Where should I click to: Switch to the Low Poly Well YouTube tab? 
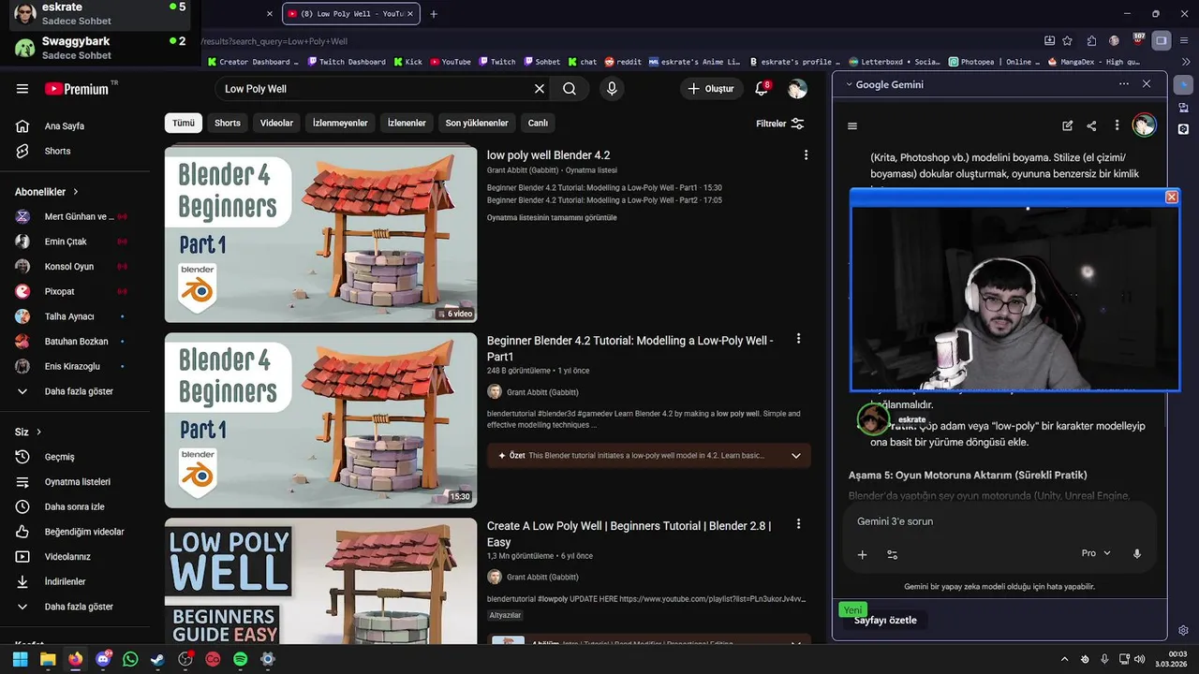(349, 14)
